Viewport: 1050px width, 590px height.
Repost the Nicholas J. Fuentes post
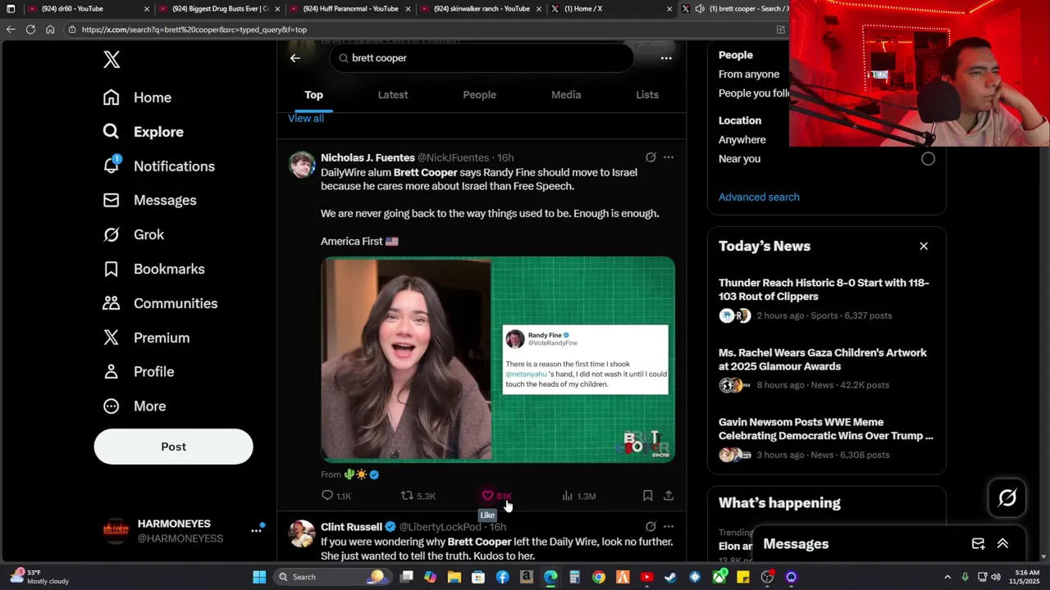pyautogui.click(x=418, y=496)
